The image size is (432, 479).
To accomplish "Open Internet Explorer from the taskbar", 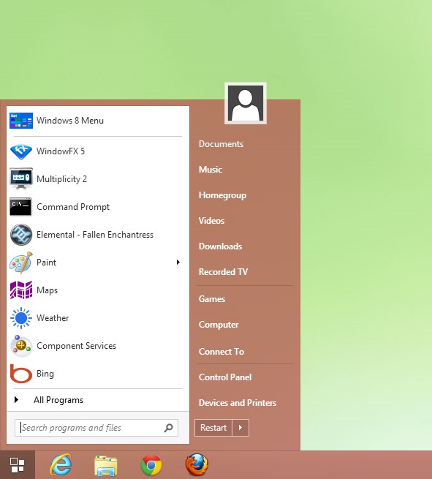I will (61, 465).
